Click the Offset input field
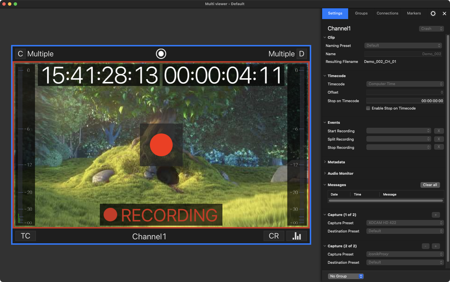 405,92
